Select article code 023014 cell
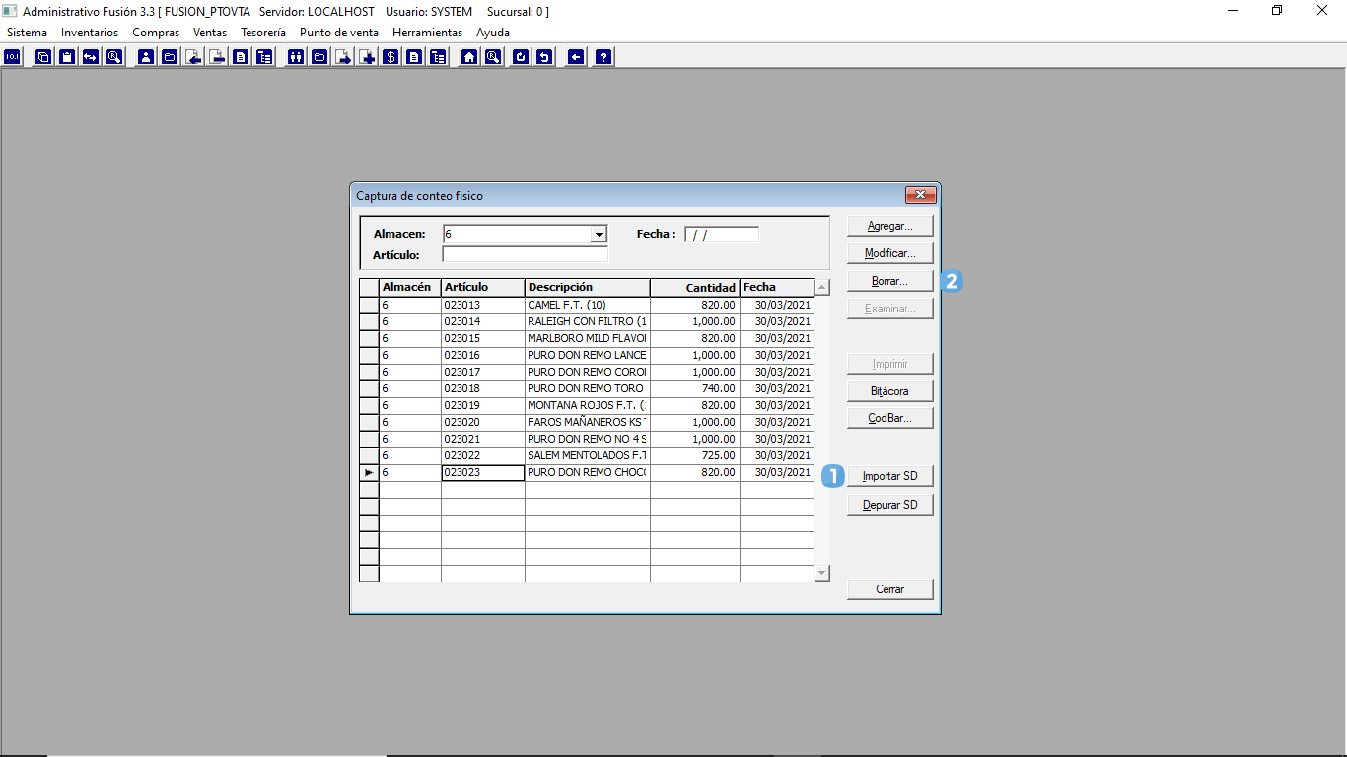Image resolution: width=1347 pixels, height=757 pixels. tap(483, 321)
